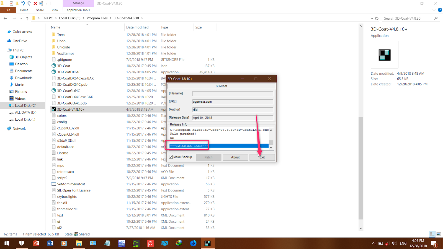The image size is (443, 249).
Task: Select Downloads in the navigation pane
Action: point(24,78)
